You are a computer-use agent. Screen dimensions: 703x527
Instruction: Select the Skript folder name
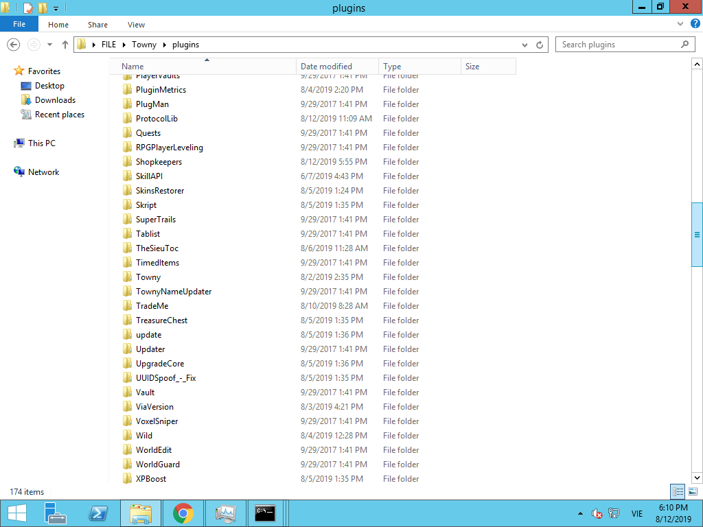(146, 204)
